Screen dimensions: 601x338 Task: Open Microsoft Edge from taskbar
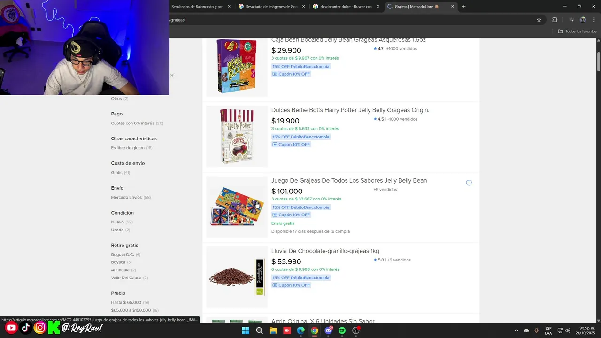[301, 330]
